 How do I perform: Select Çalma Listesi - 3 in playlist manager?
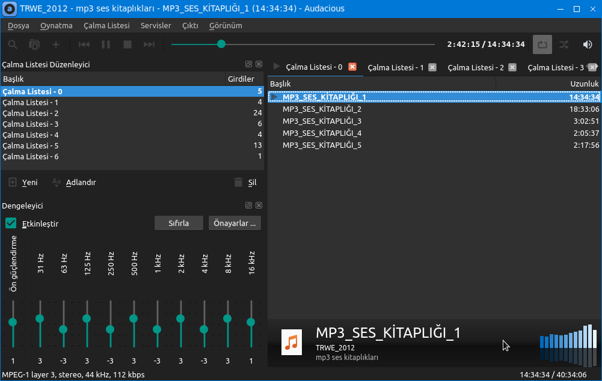[x=132, y=124]
